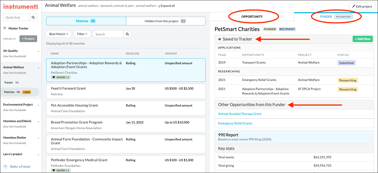Switch to the Matches 88 tab
378x173 pixels.
(86, 21)
